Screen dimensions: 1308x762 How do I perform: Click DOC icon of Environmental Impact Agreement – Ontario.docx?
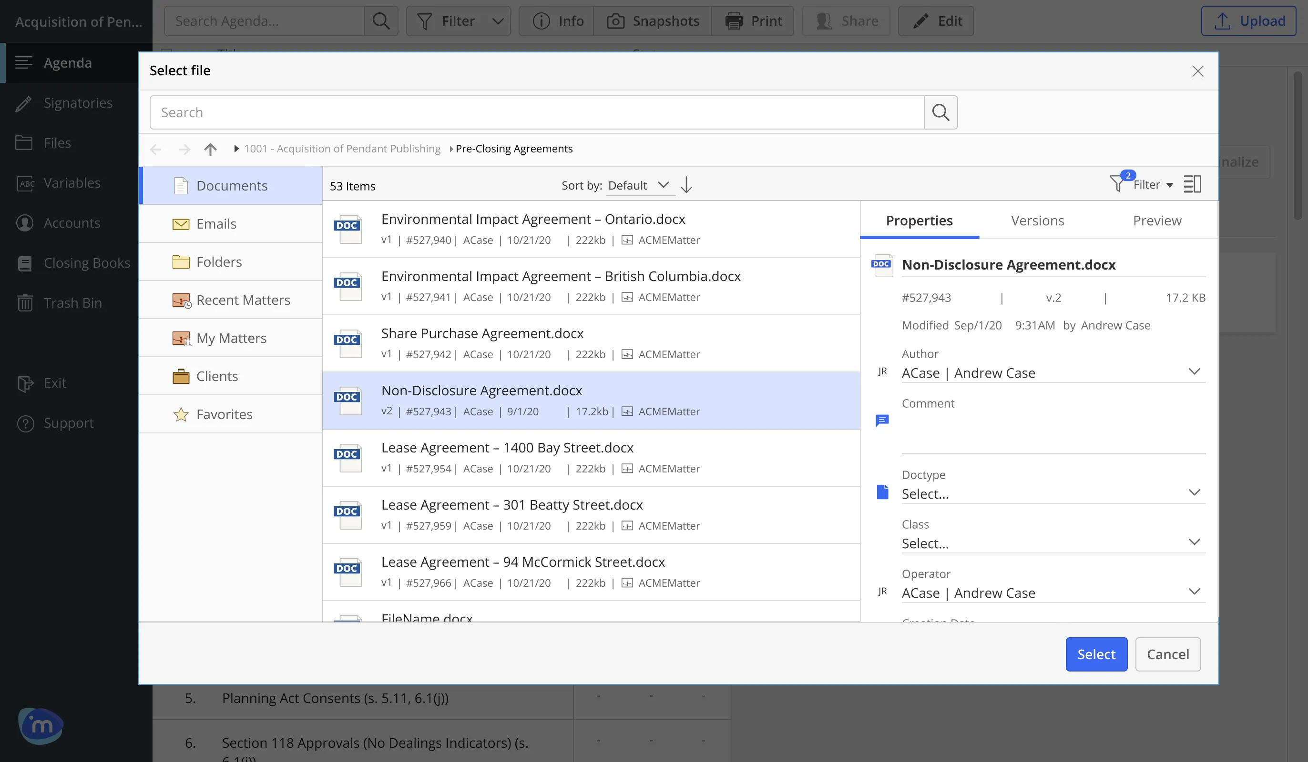pyautogui.click(x=347, y=229)
